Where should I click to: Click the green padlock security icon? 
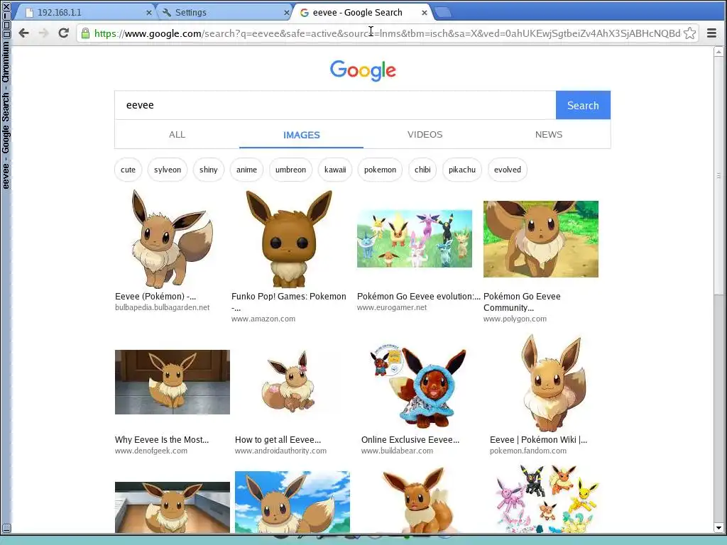coord(85,33)
